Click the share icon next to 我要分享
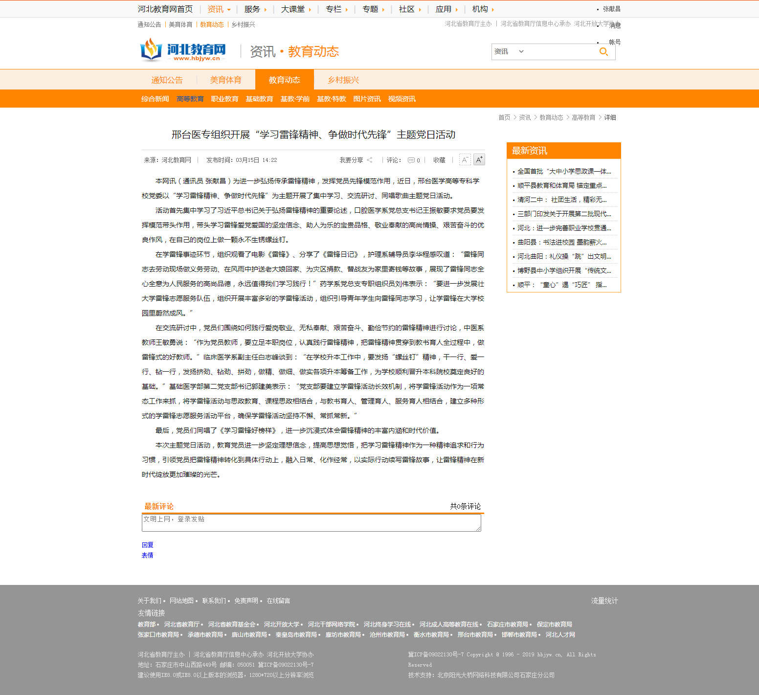759x695 pixels. 370,160
